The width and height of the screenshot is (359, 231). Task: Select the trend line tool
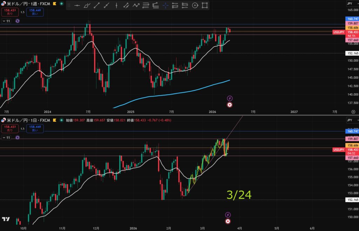[x=97, y=5]
